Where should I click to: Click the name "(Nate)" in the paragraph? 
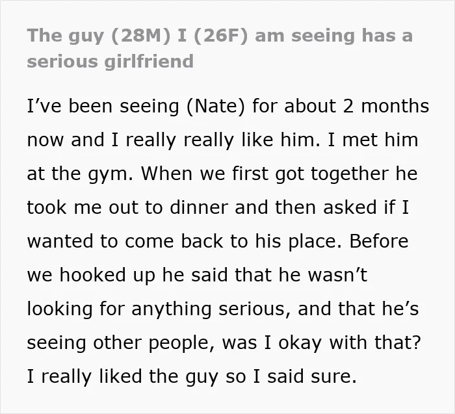click(216, 107)
